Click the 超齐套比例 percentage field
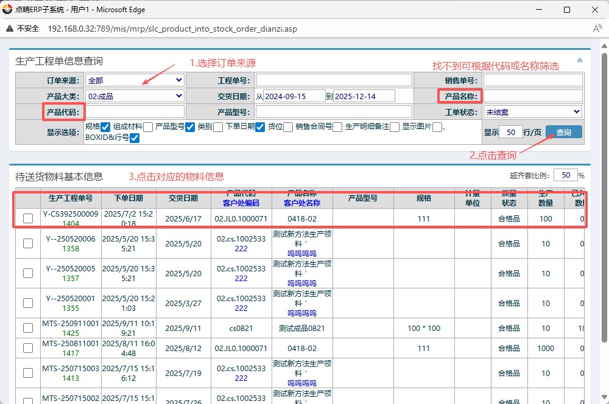The width and height of the screenshot is (609, 404). (x=565, y=175)
